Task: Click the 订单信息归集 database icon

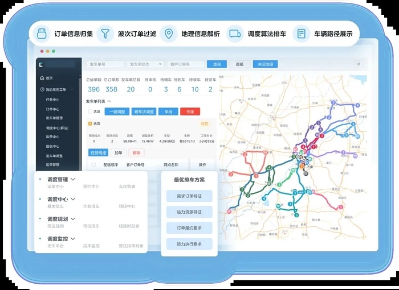Action: (x=41, y=34)
